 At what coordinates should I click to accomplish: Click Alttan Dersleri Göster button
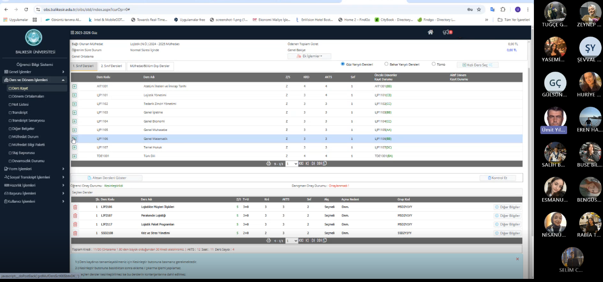[x=107, y=178]
